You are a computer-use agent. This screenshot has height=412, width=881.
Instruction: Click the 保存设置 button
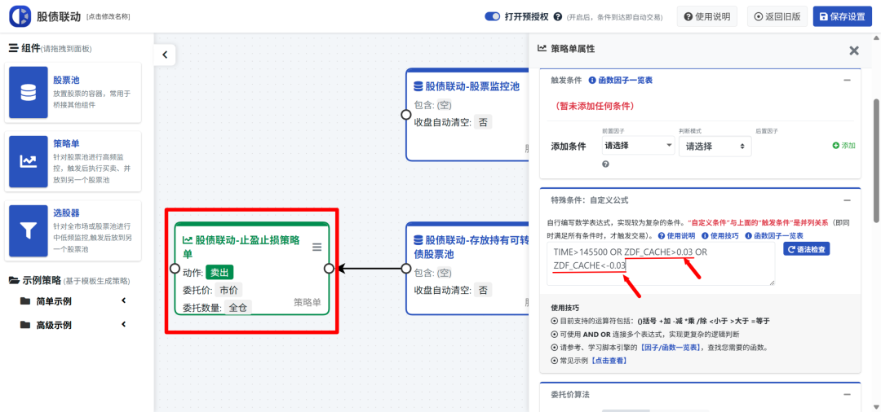842,16
